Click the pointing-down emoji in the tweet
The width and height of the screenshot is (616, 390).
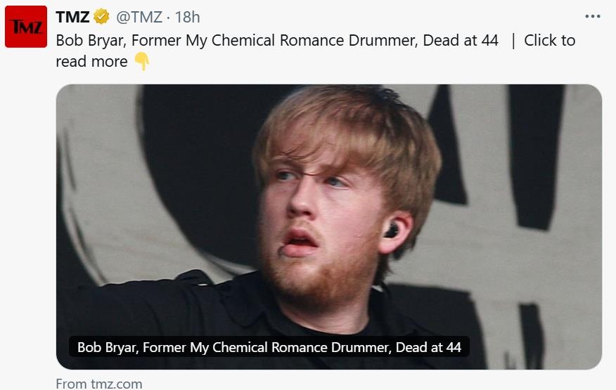(141, 62)
